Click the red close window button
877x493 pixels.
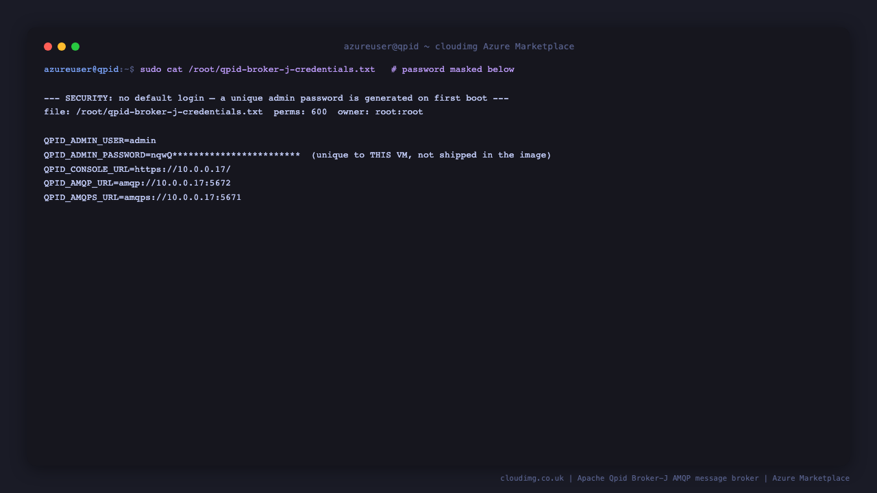point(48,47)
